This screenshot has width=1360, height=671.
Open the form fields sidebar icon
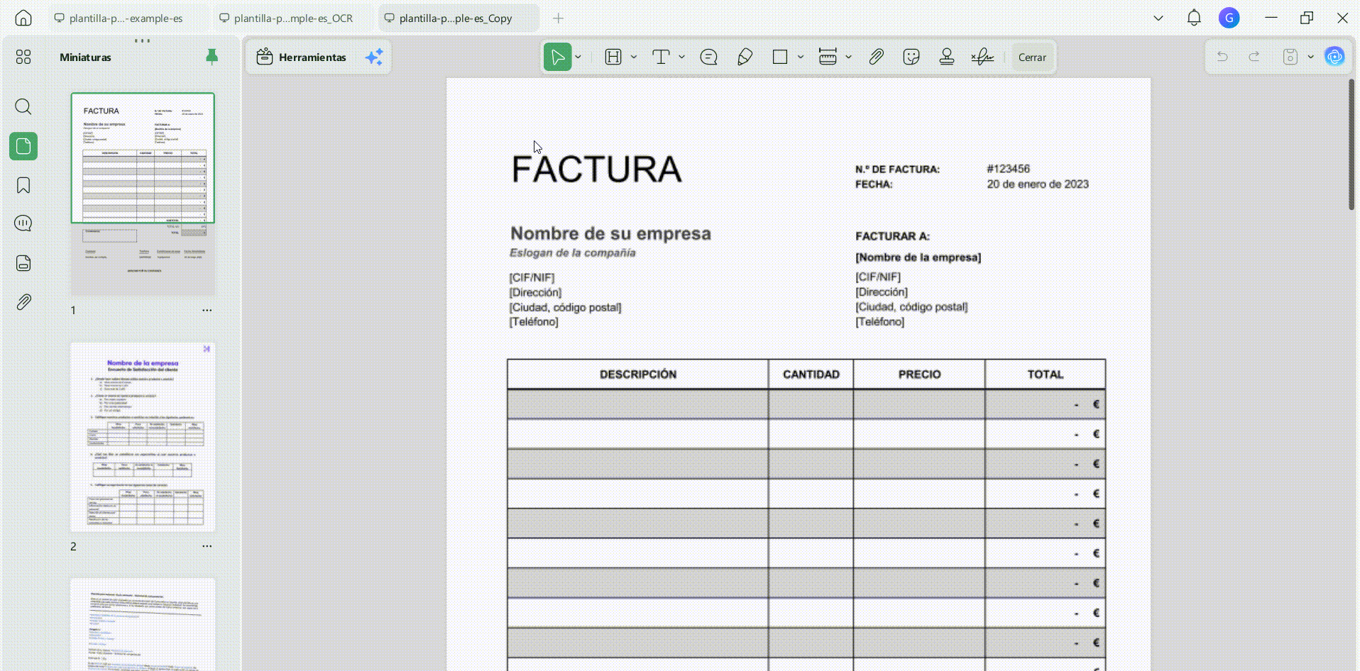23,263
